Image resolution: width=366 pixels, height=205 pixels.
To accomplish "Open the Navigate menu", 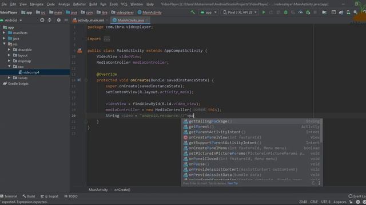I will (x=37, y=4).
